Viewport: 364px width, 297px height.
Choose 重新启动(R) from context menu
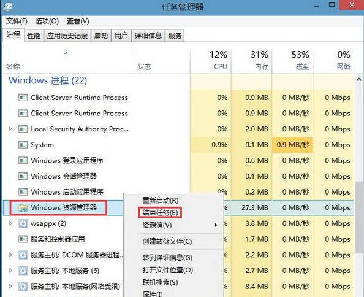click(x=161, y=200)
